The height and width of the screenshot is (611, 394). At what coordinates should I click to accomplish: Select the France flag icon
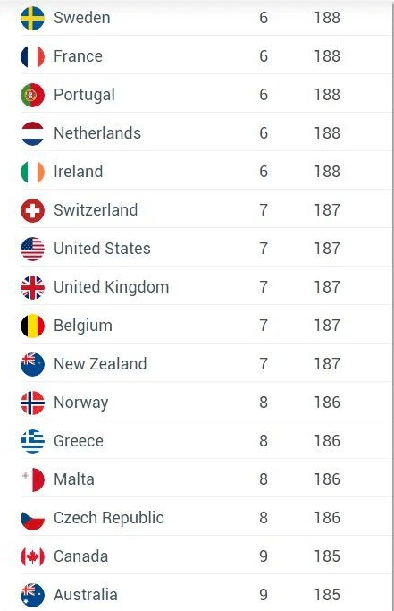point(32,56)
